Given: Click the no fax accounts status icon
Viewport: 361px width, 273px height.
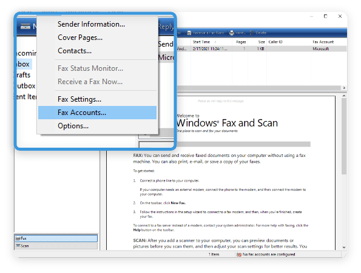Looking at the screenshot, I should coord(239,254).
